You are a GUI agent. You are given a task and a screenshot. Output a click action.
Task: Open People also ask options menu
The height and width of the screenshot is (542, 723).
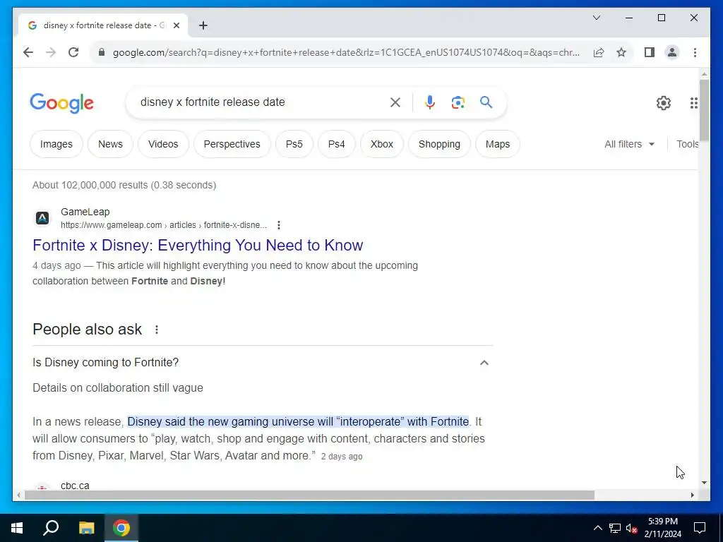coord(157,330)
